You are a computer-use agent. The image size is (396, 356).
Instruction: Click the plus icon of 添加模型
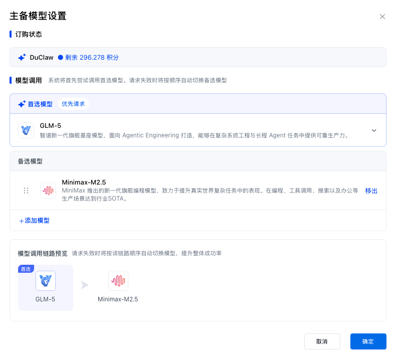[21, 221]
